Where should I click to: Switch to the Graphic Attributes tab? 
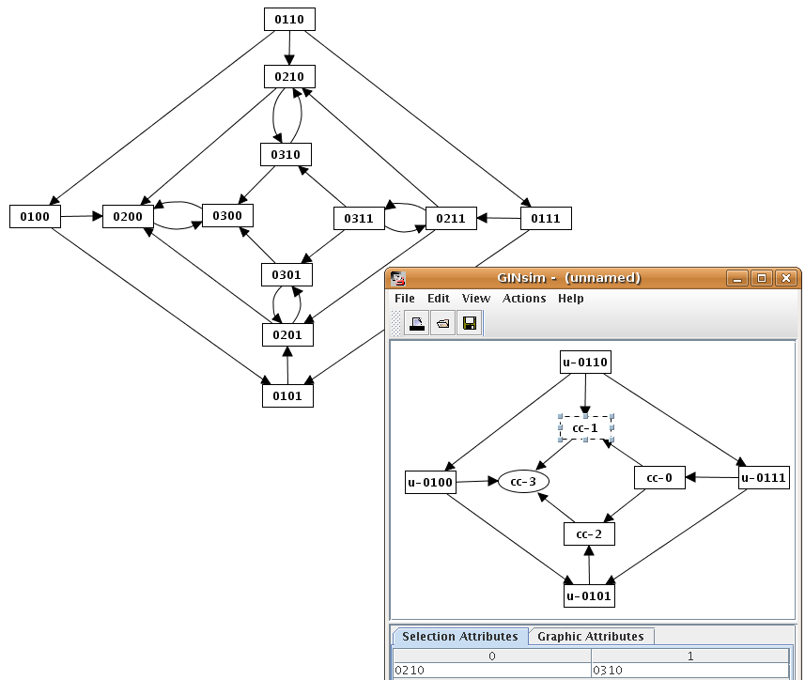tap(591, 637)
